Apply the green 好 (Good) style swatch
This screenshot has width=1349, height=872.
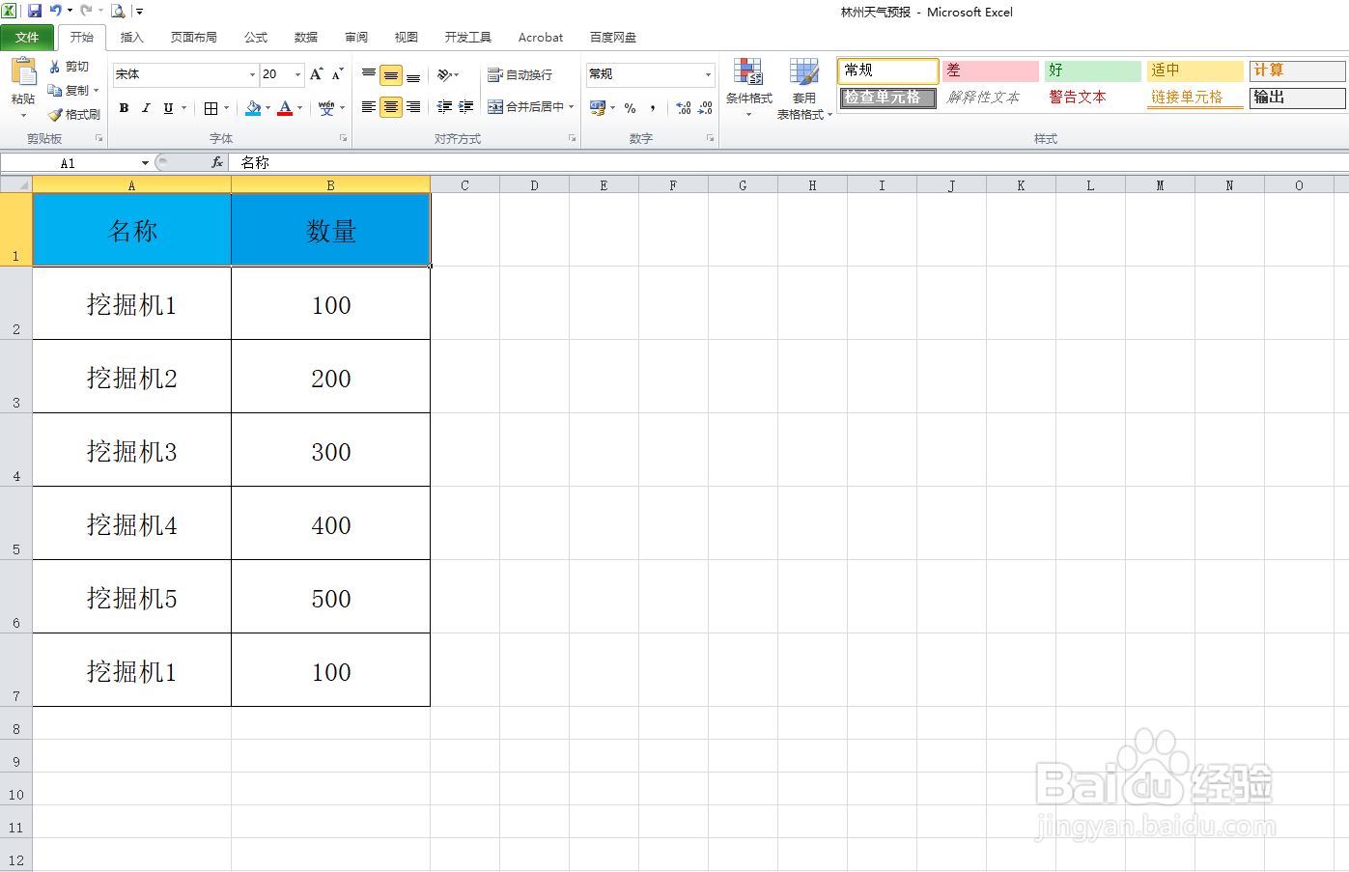tap(1093, 70)
